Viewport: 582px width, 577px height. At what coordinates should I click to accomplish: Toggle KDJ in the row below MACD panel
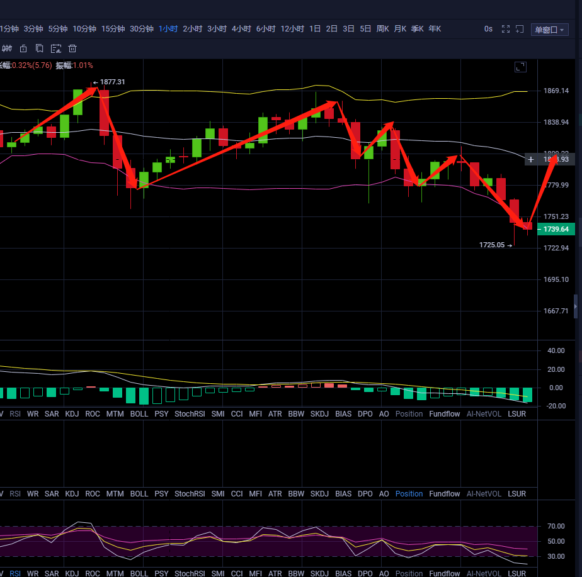click(x=72, y=414)
